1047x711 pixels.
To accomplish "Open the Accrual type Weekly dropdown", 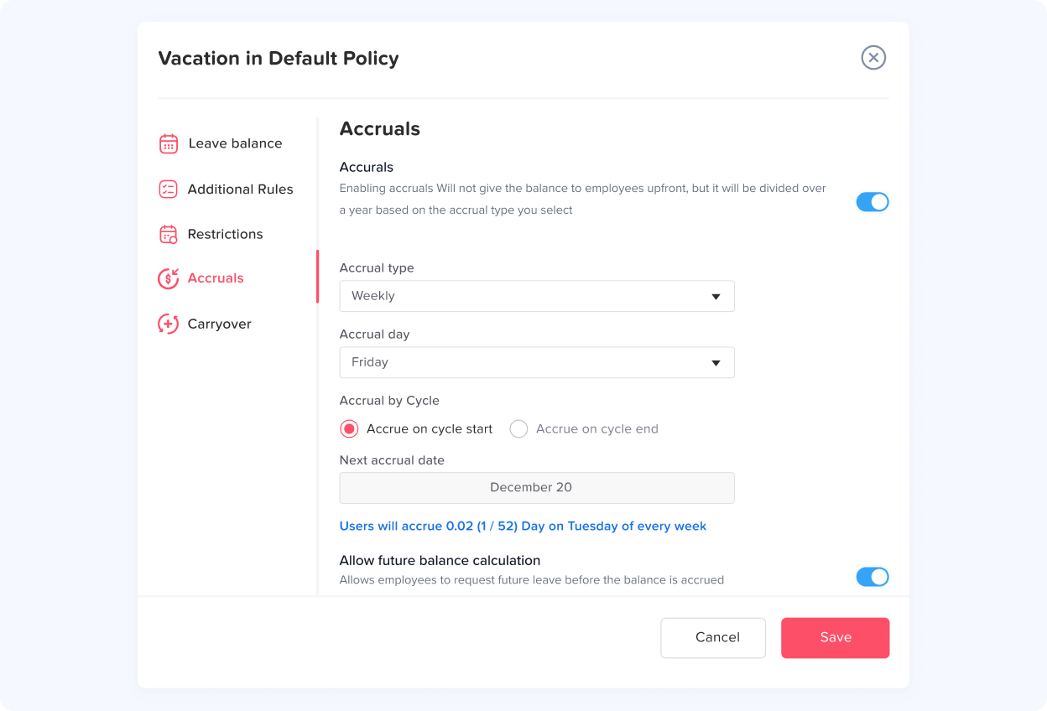I will [x=536, y=296].
